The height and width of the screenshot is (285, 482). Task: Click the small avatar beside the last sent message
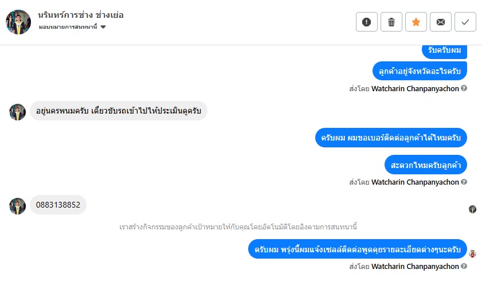[472, 253]
